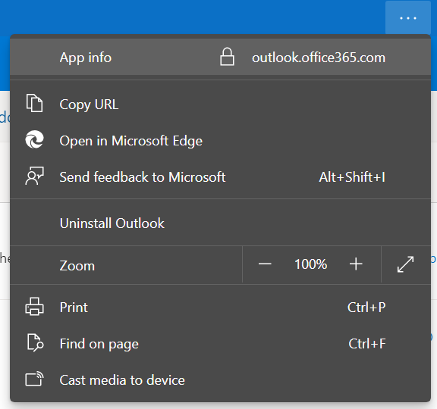Choose Find on page
This screenshot has height=409, width=437.
click(x=220, y=344)
